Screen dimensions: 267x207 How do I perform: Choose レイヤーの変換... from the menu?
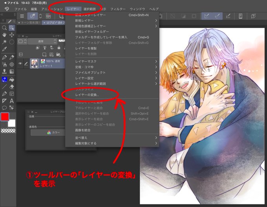[x=112, y=95]
